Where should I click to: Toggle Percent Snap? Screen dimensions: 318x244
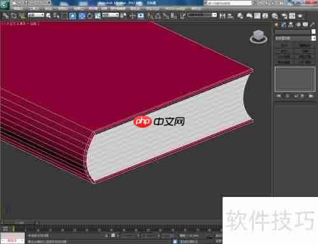pyautogui.click(x=166, y=16)
